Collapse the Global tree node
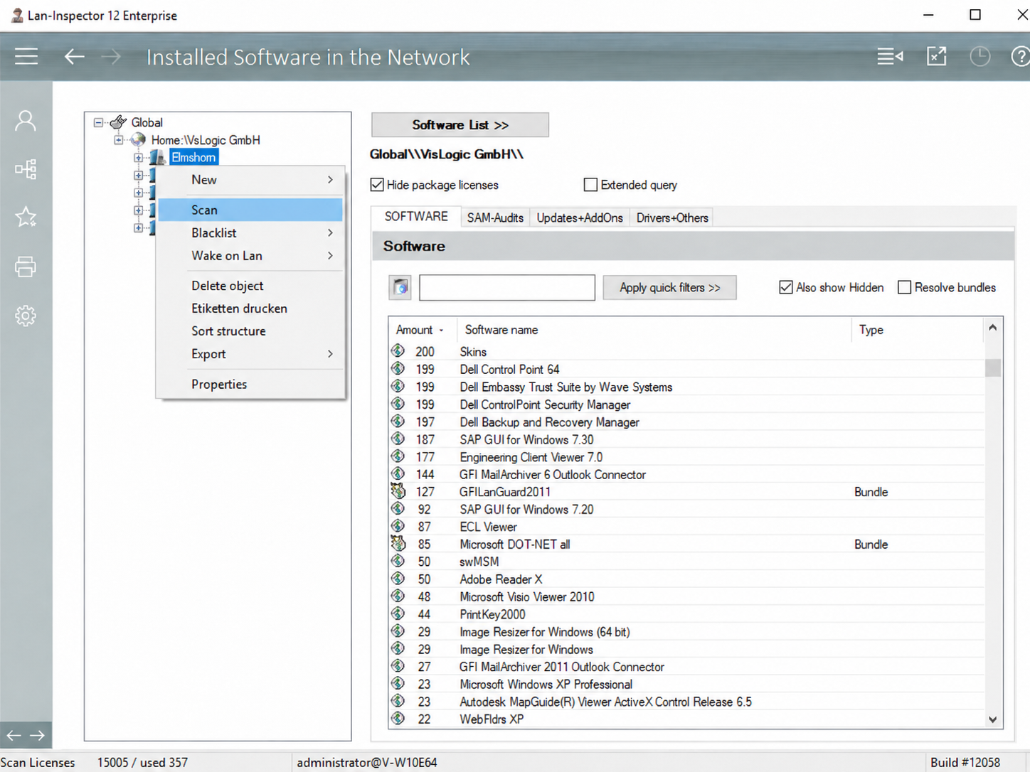 (98, 122)
